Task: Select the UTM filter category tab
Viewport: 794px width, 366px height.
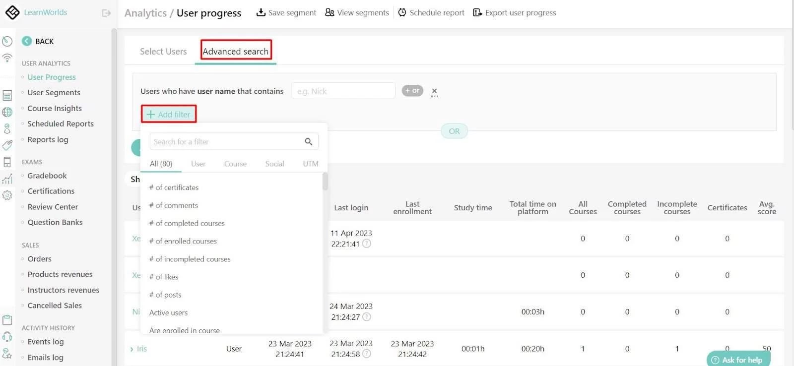Action: click(x=311, y=164)
